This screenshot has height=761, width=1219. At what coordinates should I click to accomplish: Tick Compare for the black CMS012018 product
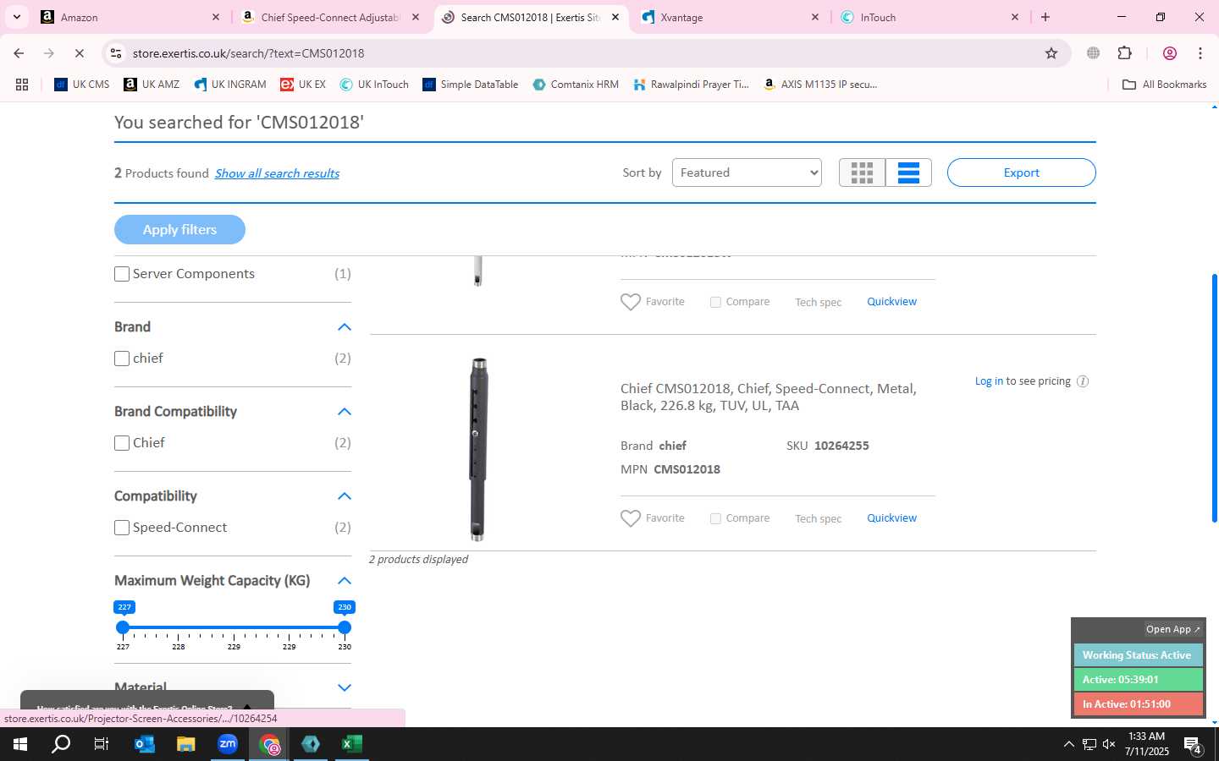(x=715, y=518)
